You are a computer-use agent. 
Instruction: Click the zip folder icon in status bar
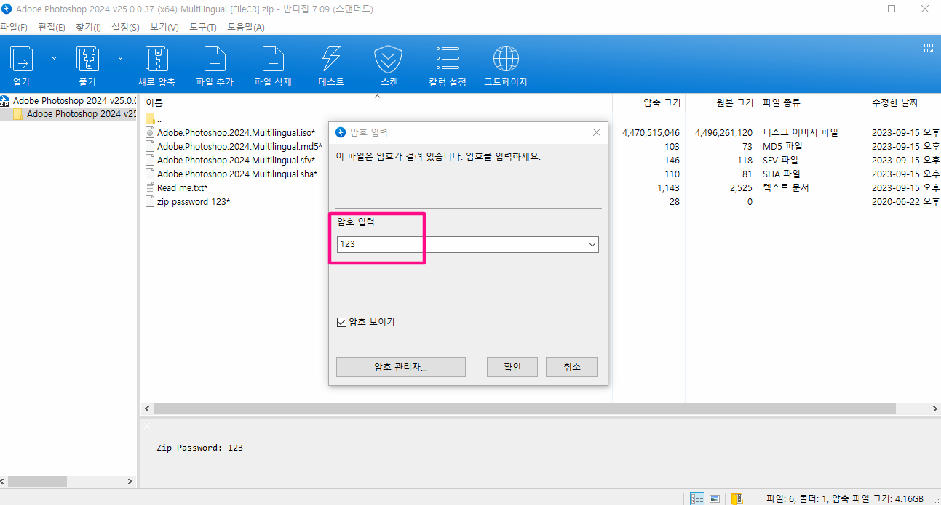point(737,498)
